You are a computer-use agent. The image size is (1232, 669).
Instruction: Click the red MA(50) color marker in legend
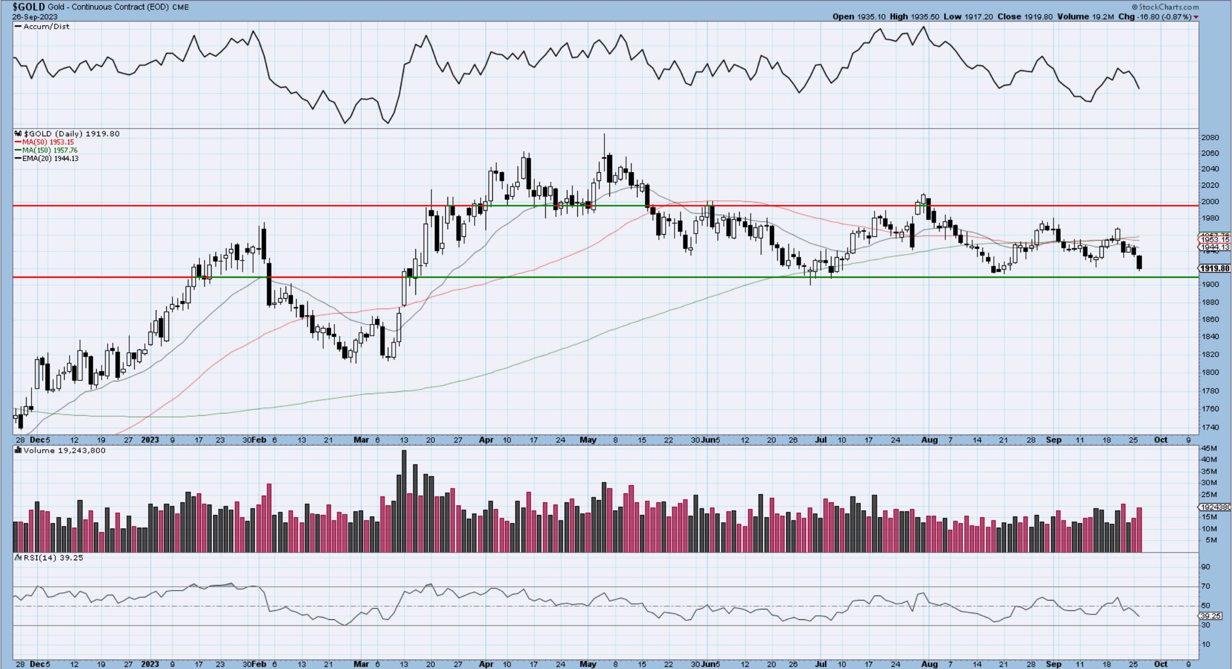tap(18, 142)
